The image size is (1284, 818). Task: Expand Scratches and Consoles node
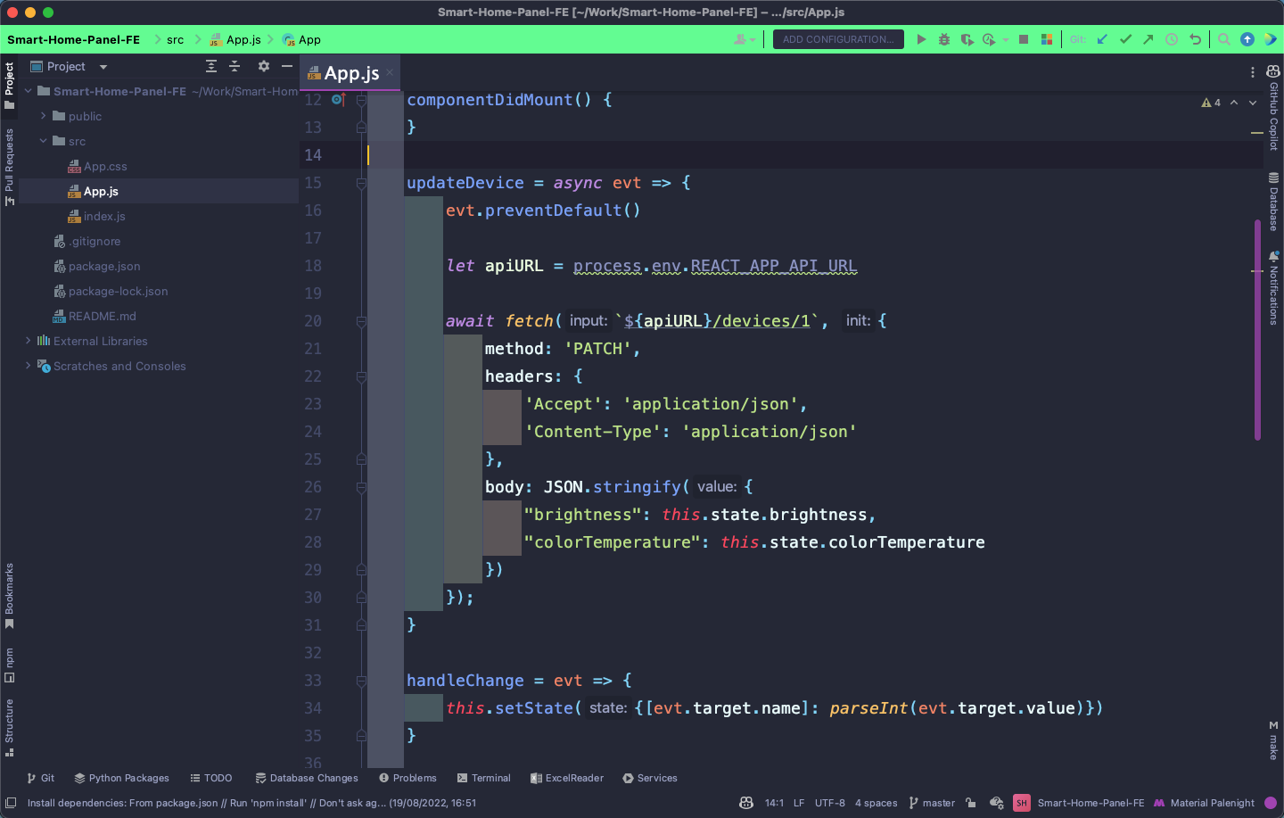(x=29, y=366)
